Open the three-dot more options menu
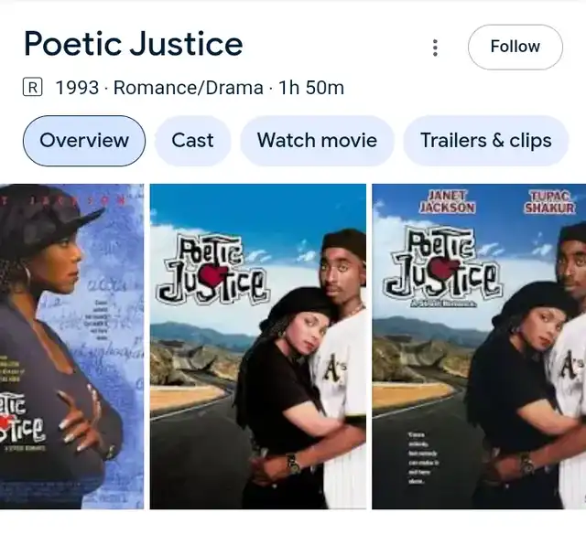 click(x=435, y=48)
